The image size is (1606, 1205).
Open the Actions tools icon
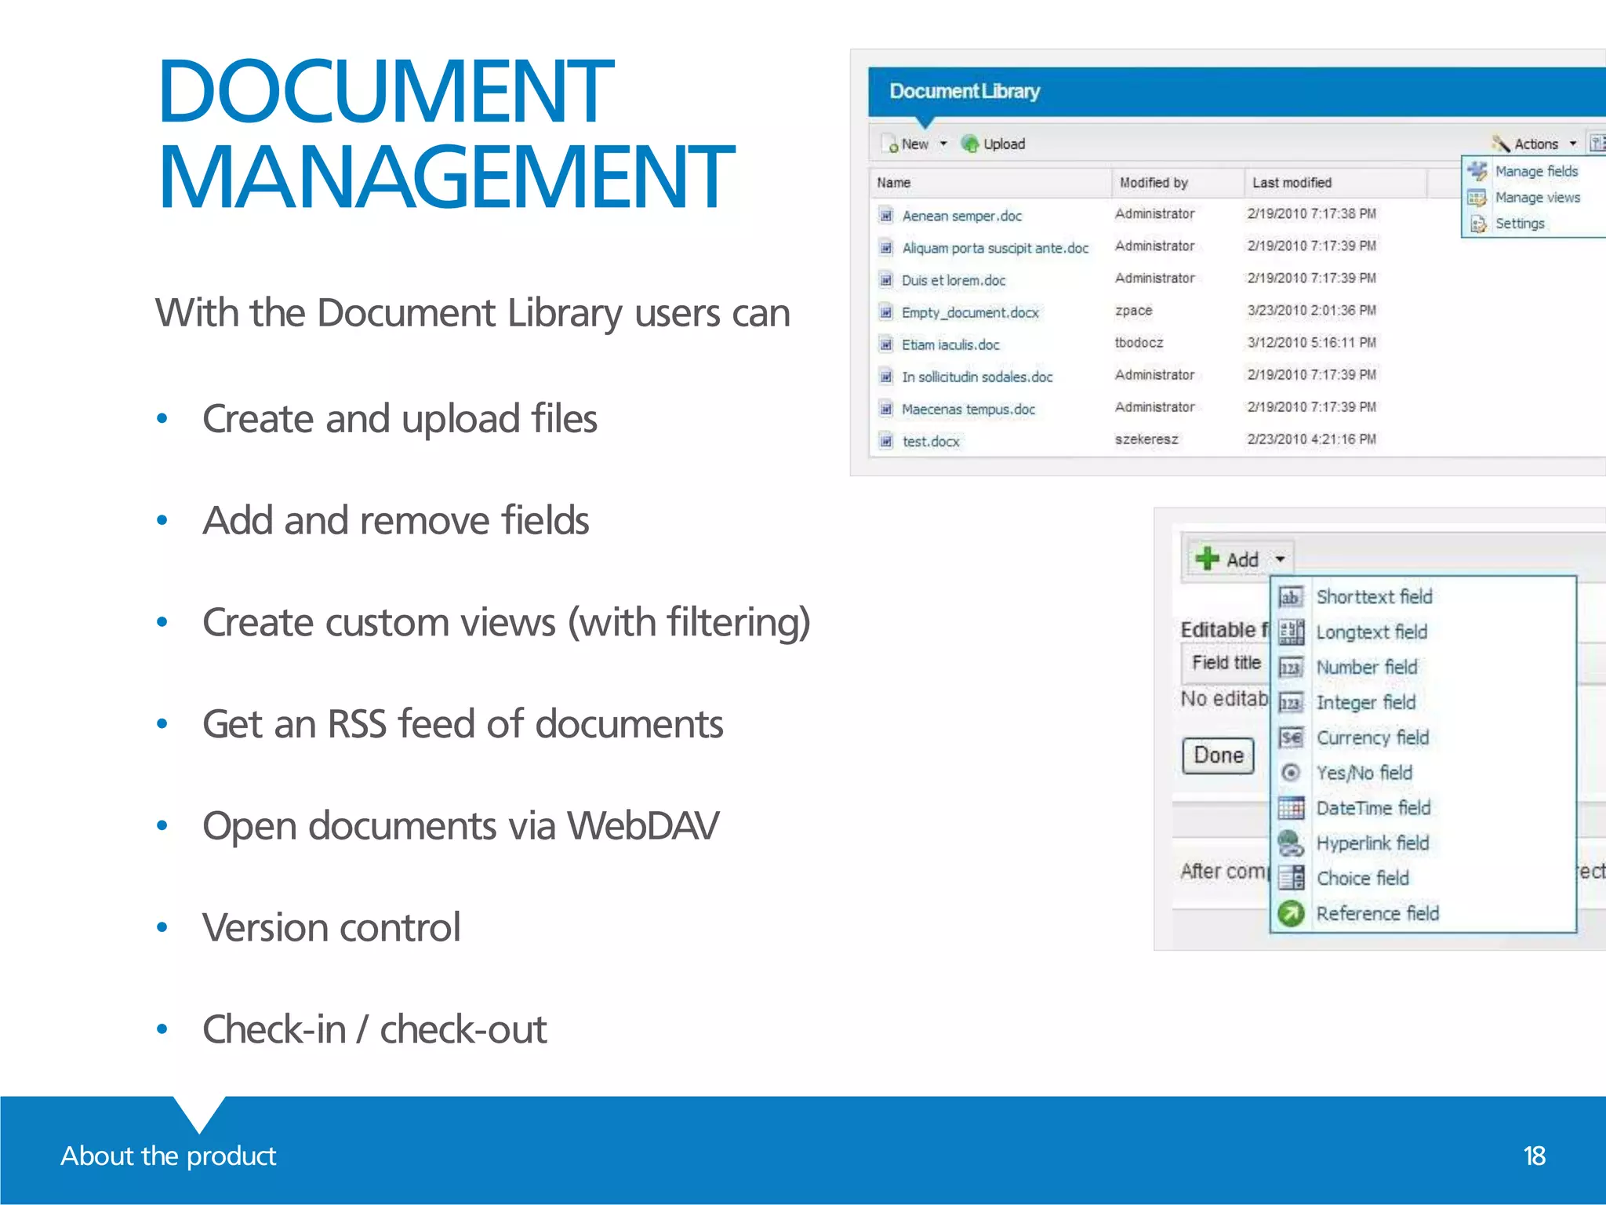(x=1500, y=144)
